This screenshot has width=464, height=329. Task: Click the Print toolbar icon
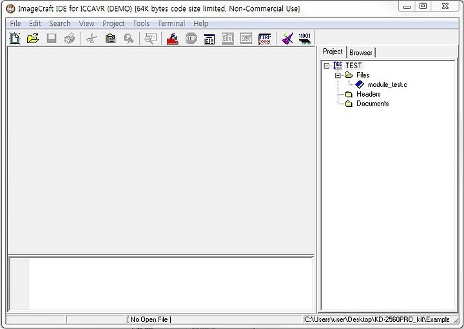tap(70, 39)
